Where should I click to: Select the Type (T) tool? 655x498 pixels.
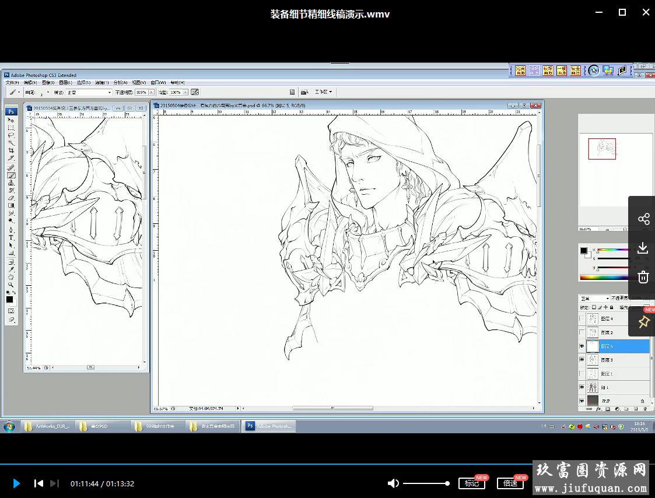click(10, 238)
